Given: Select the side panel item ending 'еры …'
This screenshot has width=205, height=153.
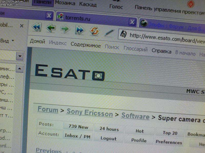Looking at the screenshot, I should (x=7, y=85).
